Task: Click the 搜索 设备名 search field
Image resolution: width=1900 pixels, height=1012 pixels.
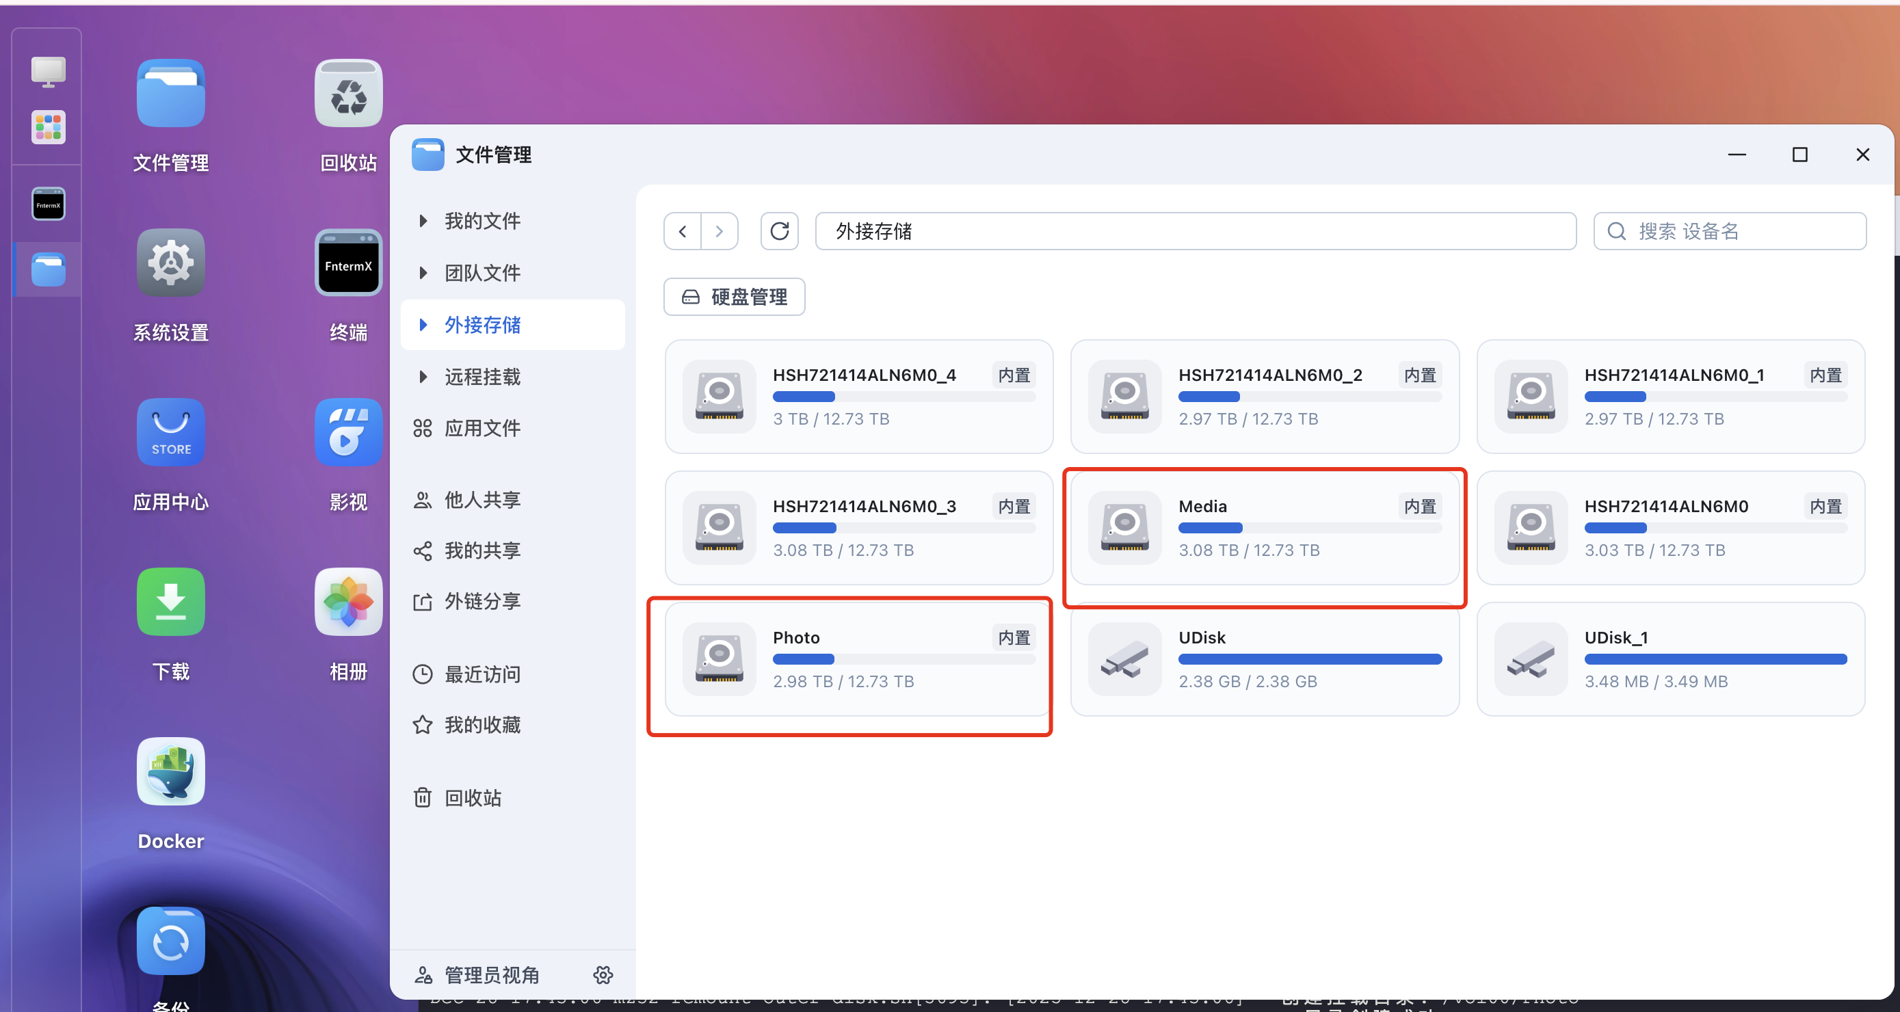Action: point(1730,231)
